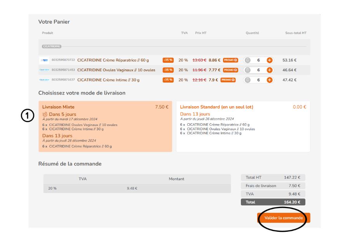Choose Livraison Standard (en un seul lot)

click(x=243, y=126)
